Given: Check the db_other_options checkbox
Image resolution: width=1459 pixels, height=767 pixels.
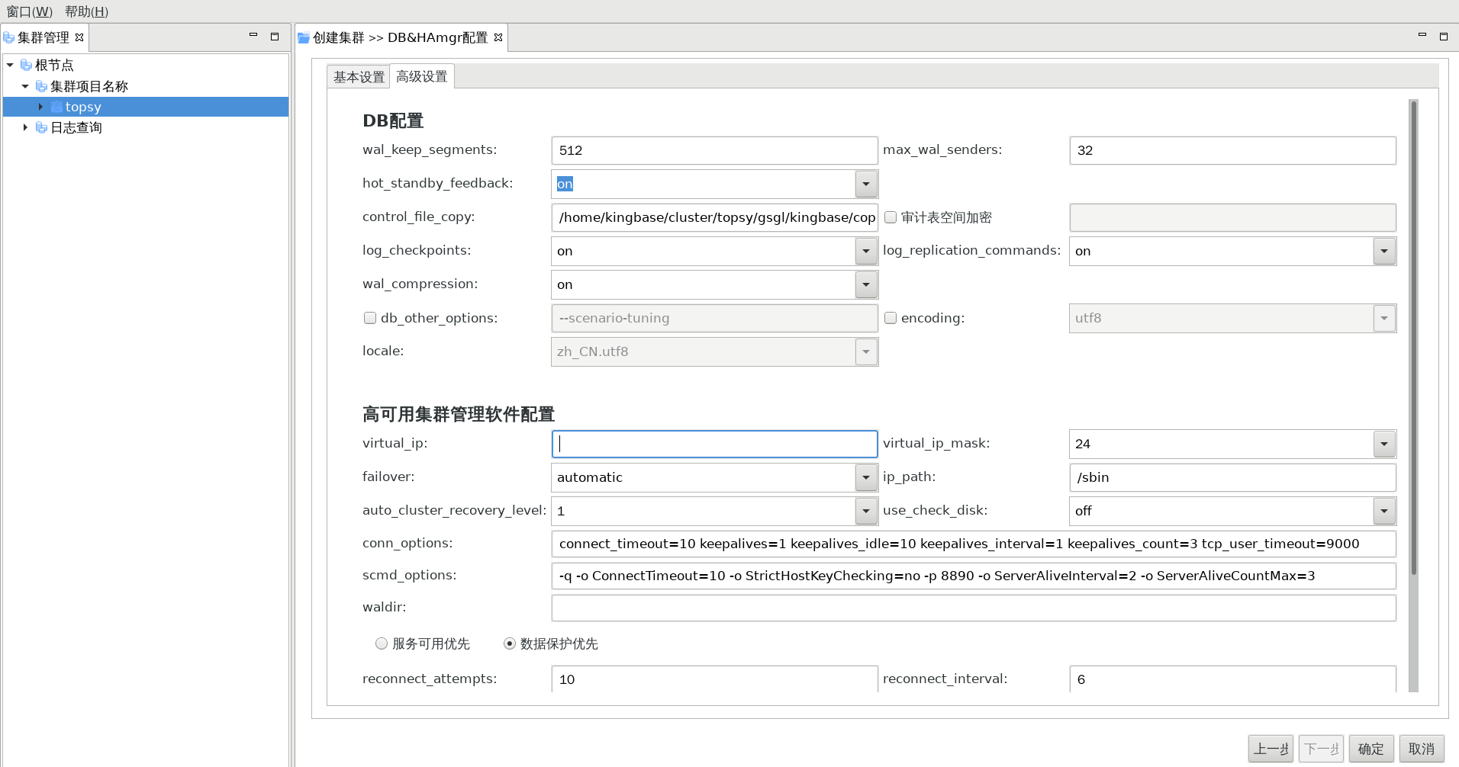Looking at the screenshot, I should pyautogui.click(x=370, y=318).
